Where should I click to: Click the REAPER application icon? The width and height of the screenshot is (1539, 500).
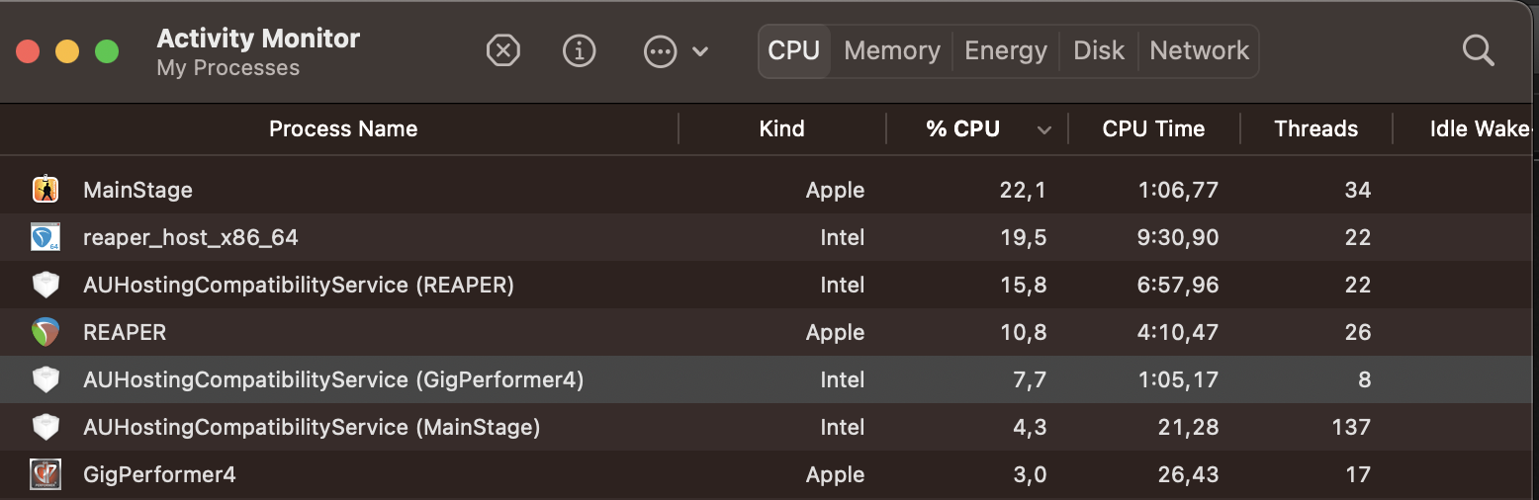pyautogui.click(x=45, y=332)
